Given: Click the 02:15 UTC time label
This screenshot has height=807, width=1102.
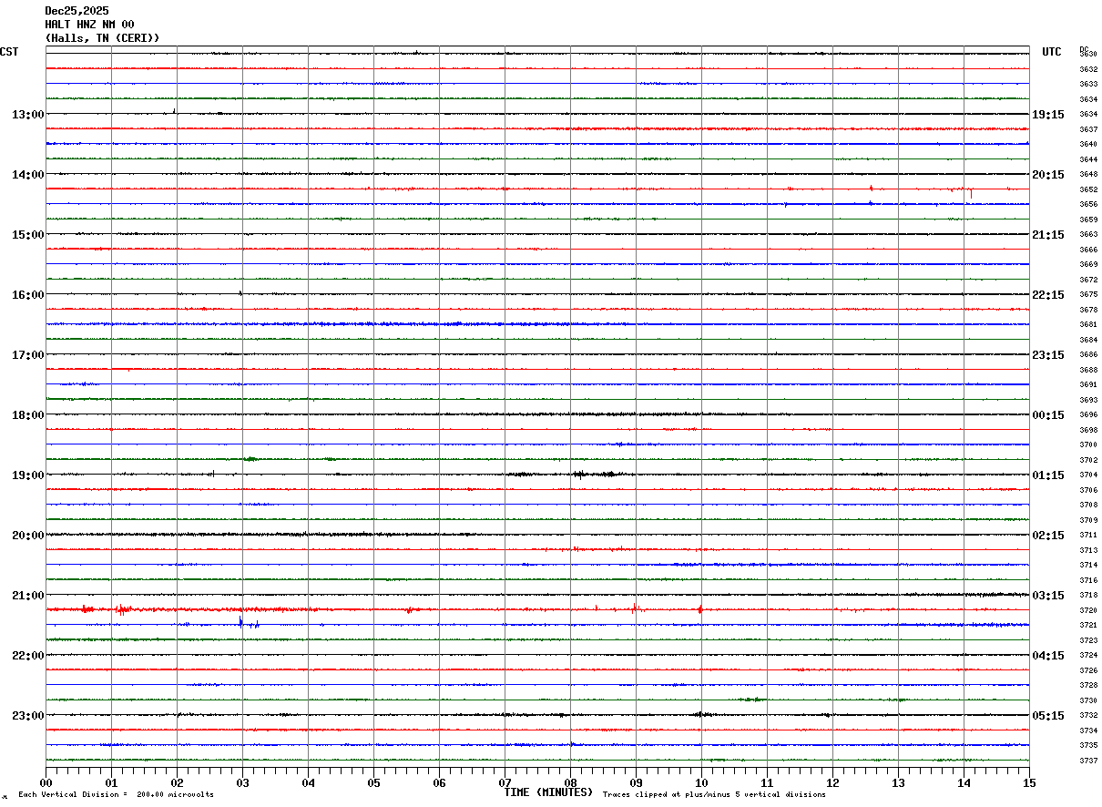Looking at the screenshot, I should [x=1048, y=536].
